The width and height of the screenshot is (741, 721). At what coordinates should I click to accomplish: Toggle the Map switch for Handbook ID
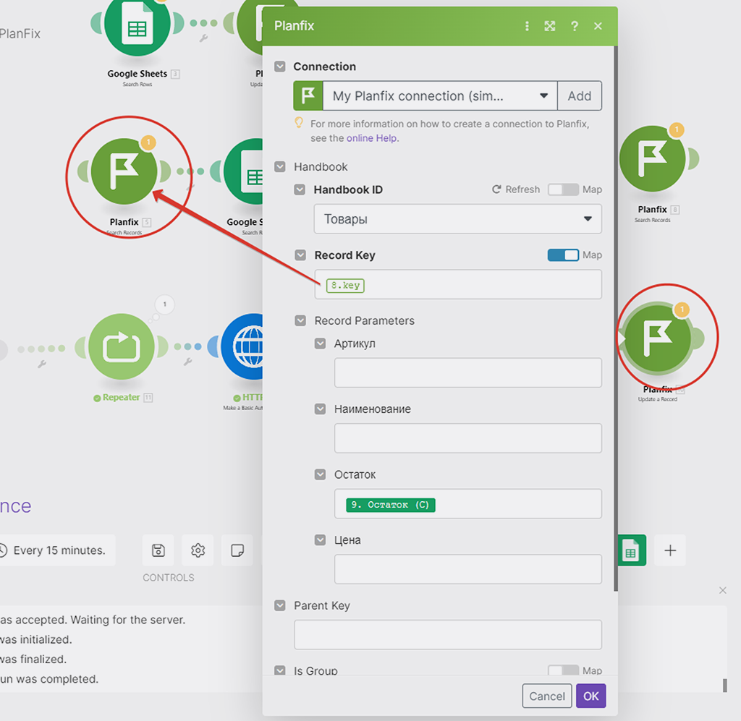[x=563, y=189]
